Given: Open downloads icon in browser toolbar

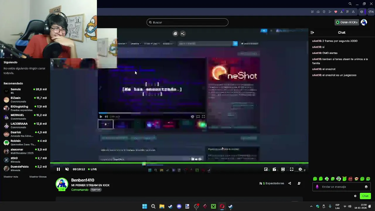Looking at the screenshot, I should click(342, 12).
